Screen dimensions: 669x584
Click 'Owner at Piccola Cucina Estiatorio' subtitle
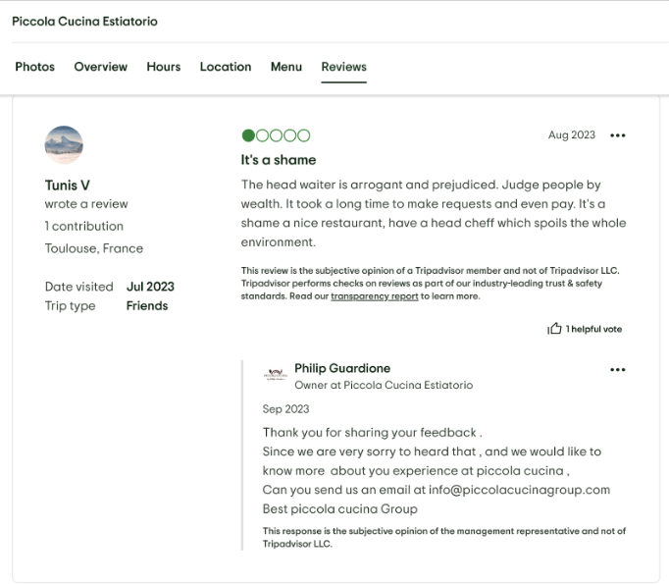click(384, 385)
